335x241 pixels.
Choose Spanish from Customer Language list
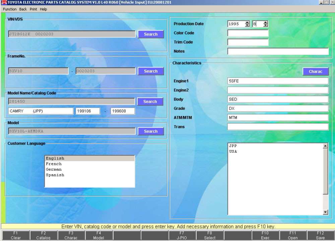click(x=55, y=175)
